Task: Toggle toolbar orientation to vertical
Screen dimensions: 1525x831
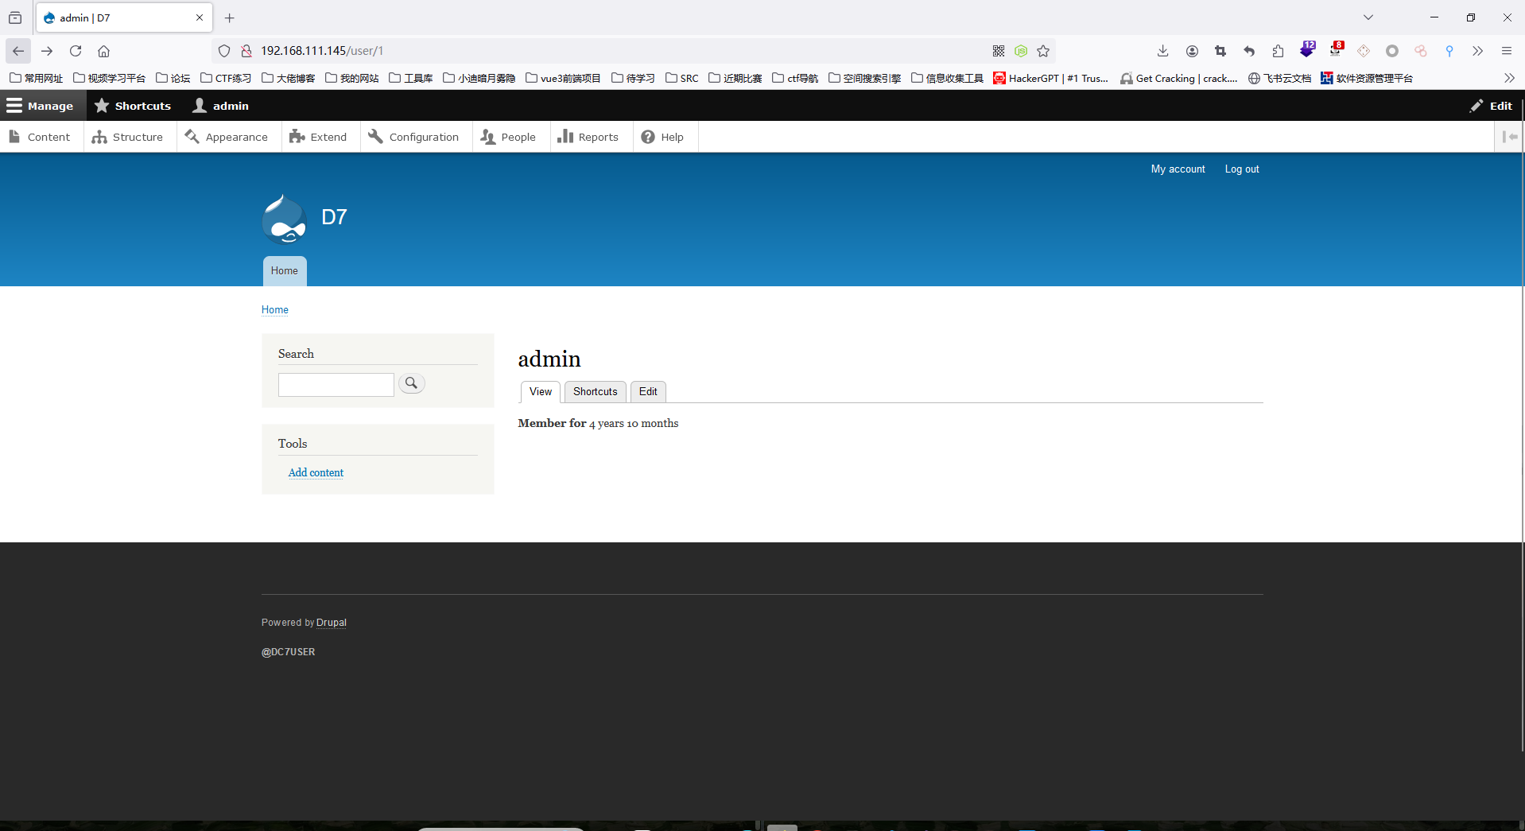Action: (1509, 137)
